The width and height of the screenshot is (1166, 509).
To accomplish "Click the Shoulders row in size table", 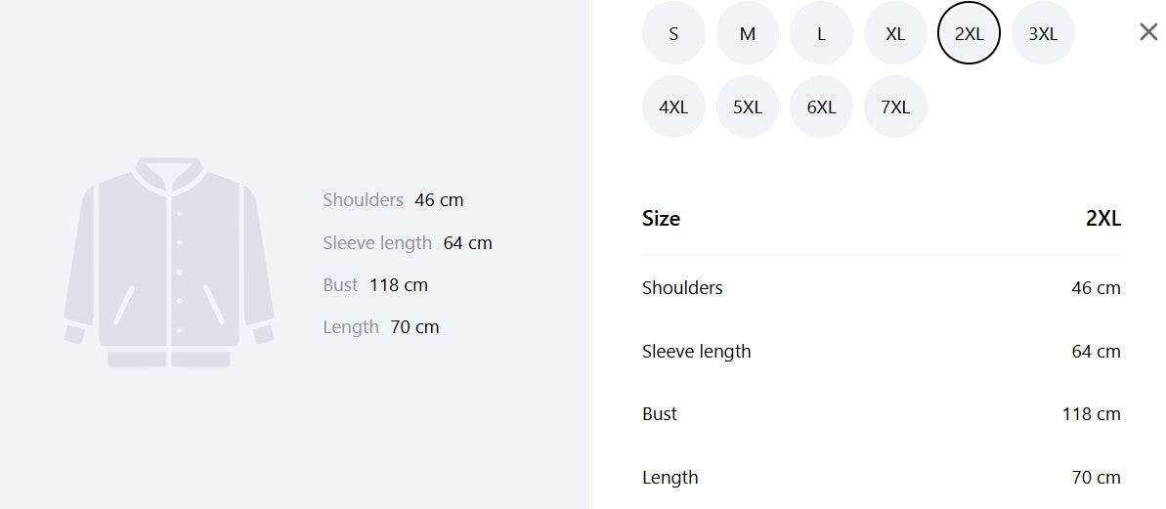I will tap(882, 287).
